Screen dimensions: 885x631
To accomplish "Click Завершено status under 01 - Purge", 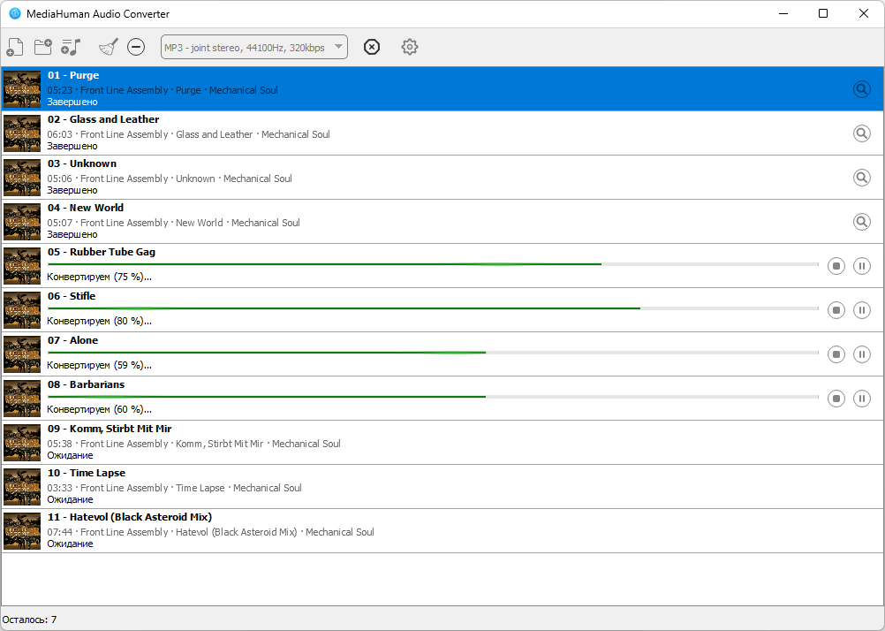I will pyautogui.click(x=72, y=102).
